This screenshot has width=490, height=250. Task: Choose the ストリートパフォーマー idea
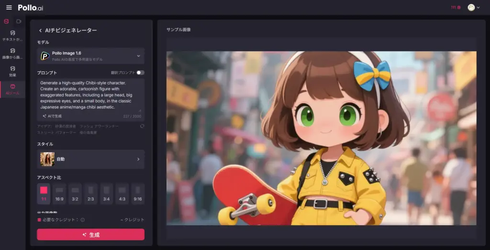tap(56, 133)
